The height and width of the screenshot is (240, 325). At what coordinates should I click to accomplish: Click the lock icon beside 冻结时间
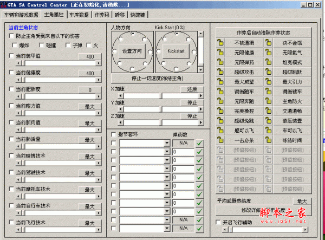pyautogui.click(x=269, y=140)
